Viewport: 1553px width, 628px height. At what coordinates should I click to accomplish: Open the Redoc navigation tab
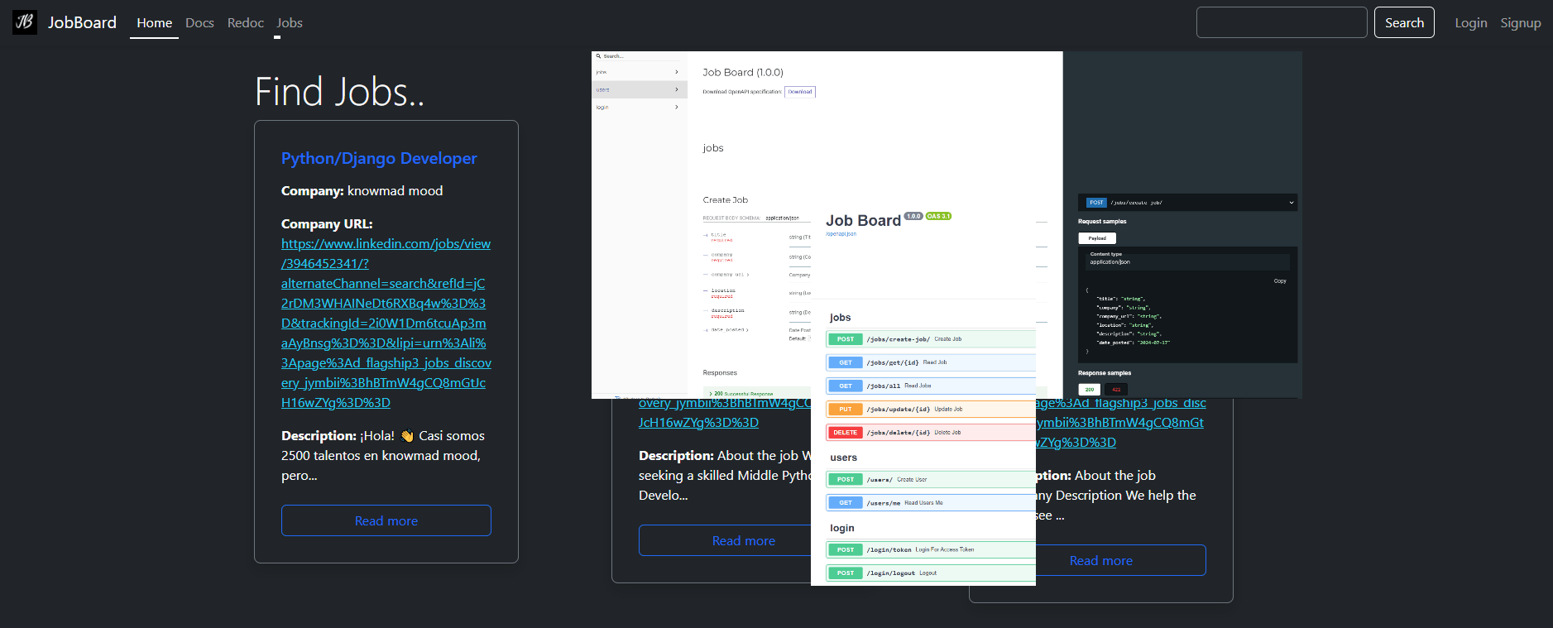(245, 23)
